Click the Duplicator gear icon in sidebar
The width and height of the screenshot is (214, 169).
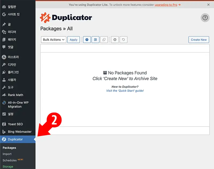pos(4,139)
